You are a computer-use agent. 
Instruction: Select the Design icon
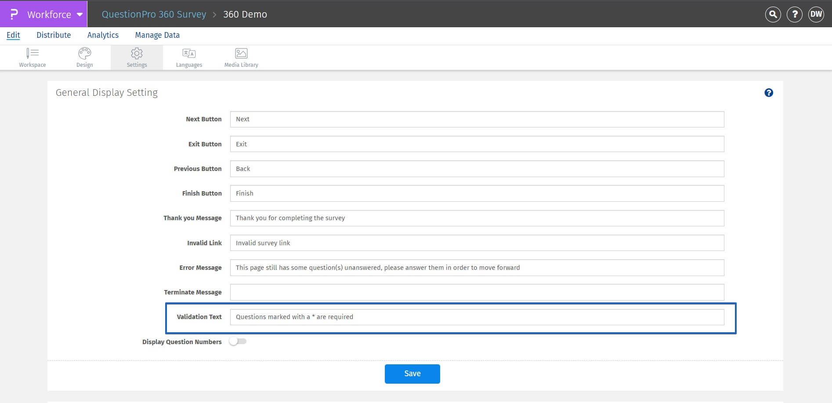pyautogui.click(x=84, y=57)
